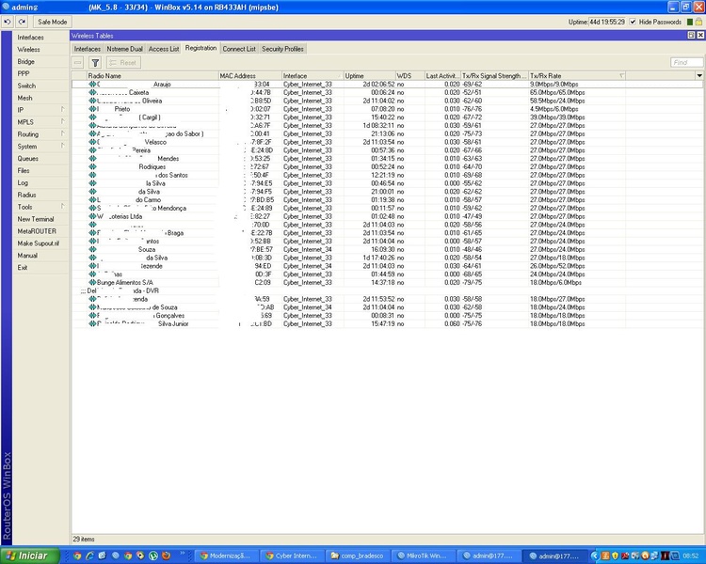Click the router Uptime value 44d 19:55:29

[607, 22]
